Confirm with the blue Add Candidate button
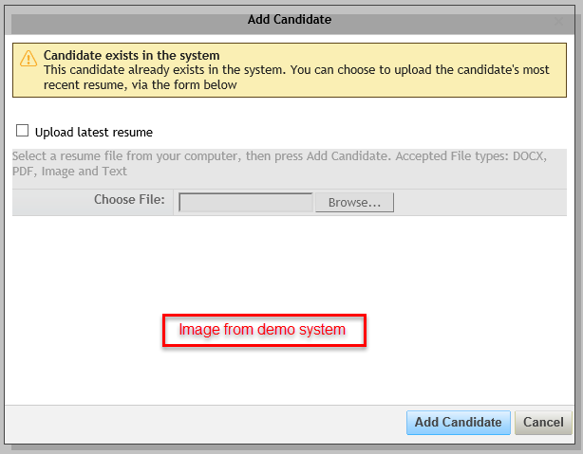Image resolution: width=583 pixels, height=454 pixels. click(x=458, y=423)
